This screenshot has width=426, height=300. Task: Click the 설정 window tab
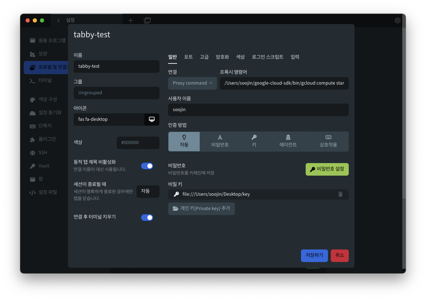(x=87, y=20)
